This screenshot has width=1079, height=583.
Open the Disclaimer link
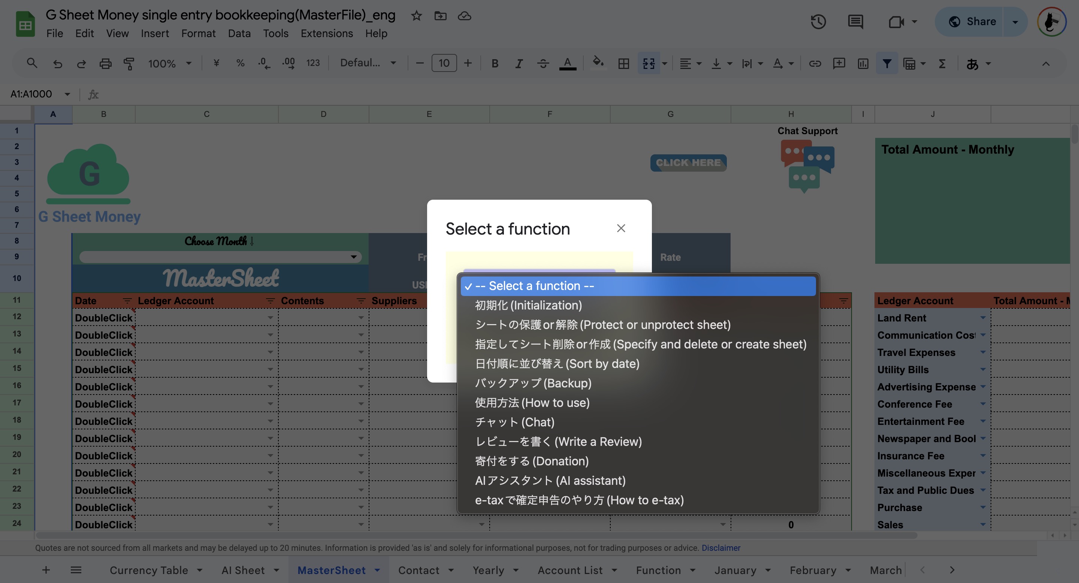pos(720,548)
